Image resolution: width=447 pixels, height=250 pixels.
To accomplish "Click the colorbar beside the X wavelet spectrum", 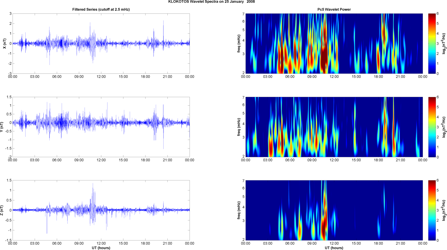I will [432, 43].
